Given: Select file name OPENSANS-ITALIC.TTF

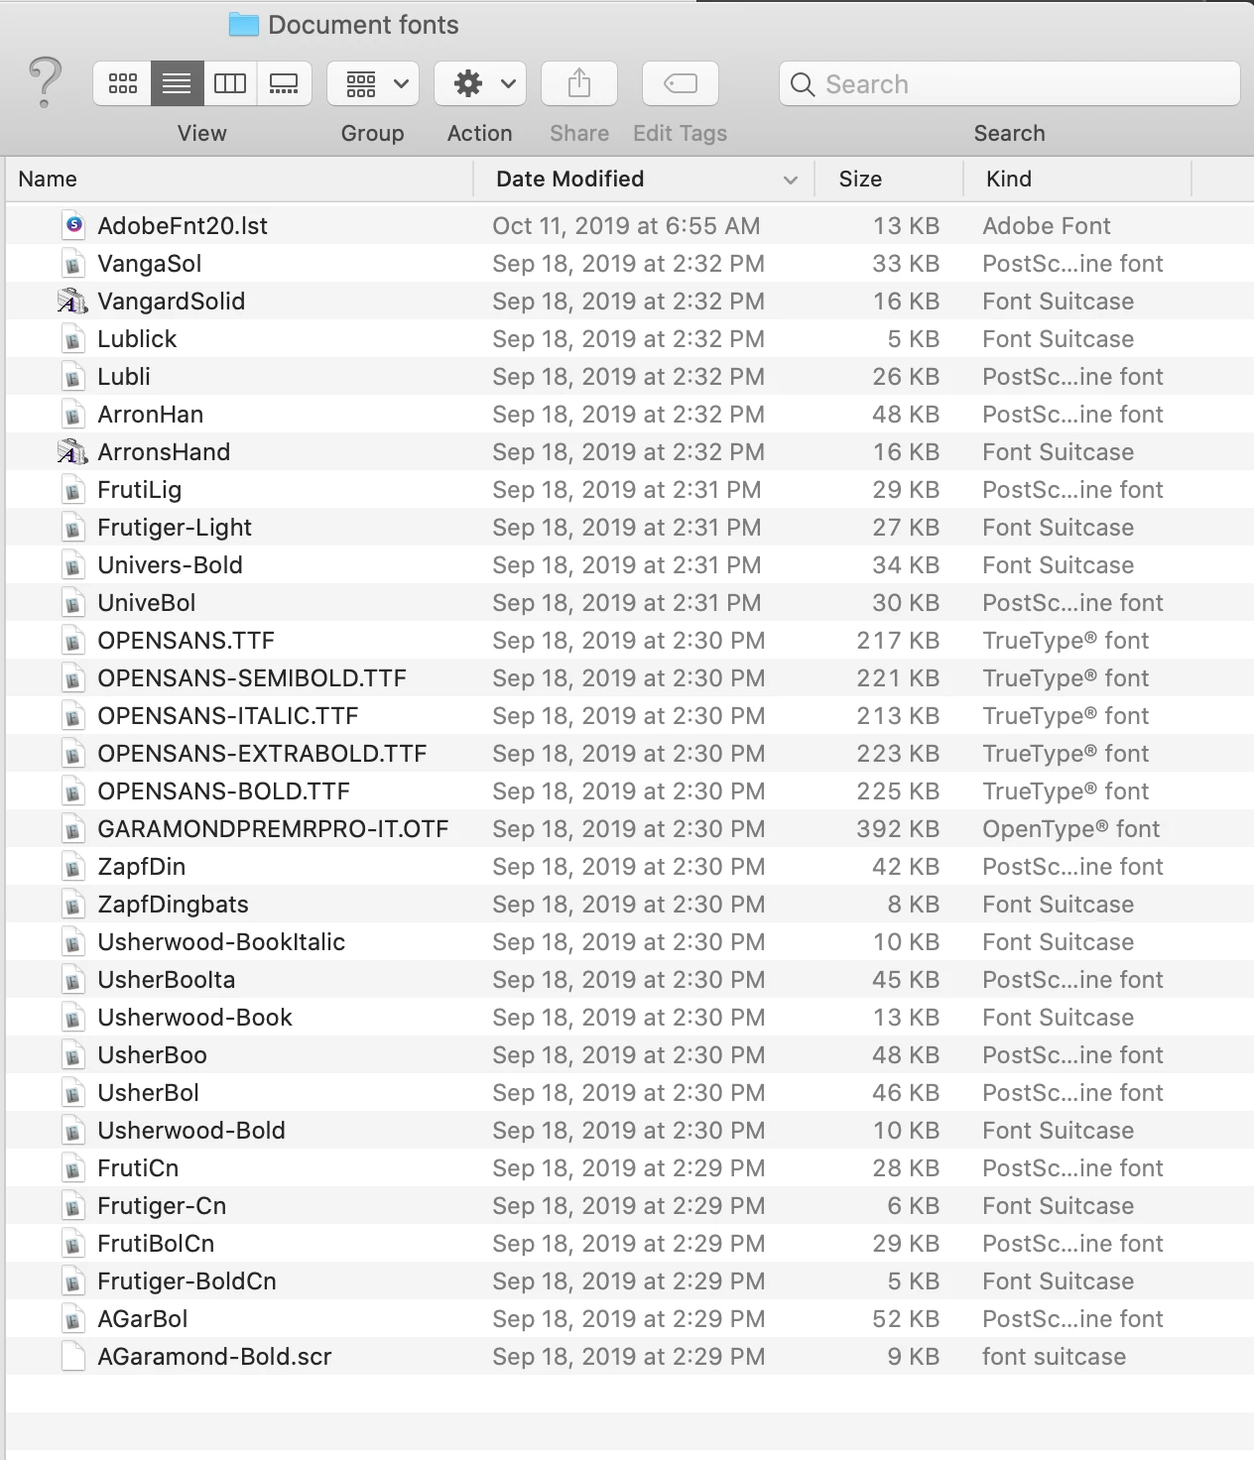Looking at the screenshot, I should coord(228,715).
